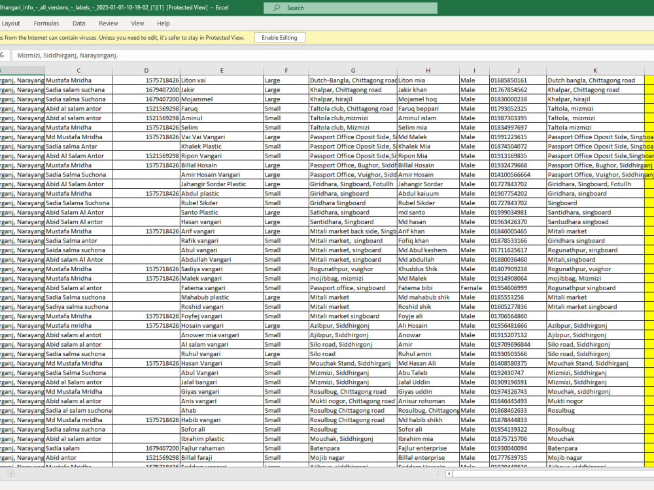Select the cell "Sadiya salma suchona"
Viewport: 654px width, 490px height.
coord(78,306)
